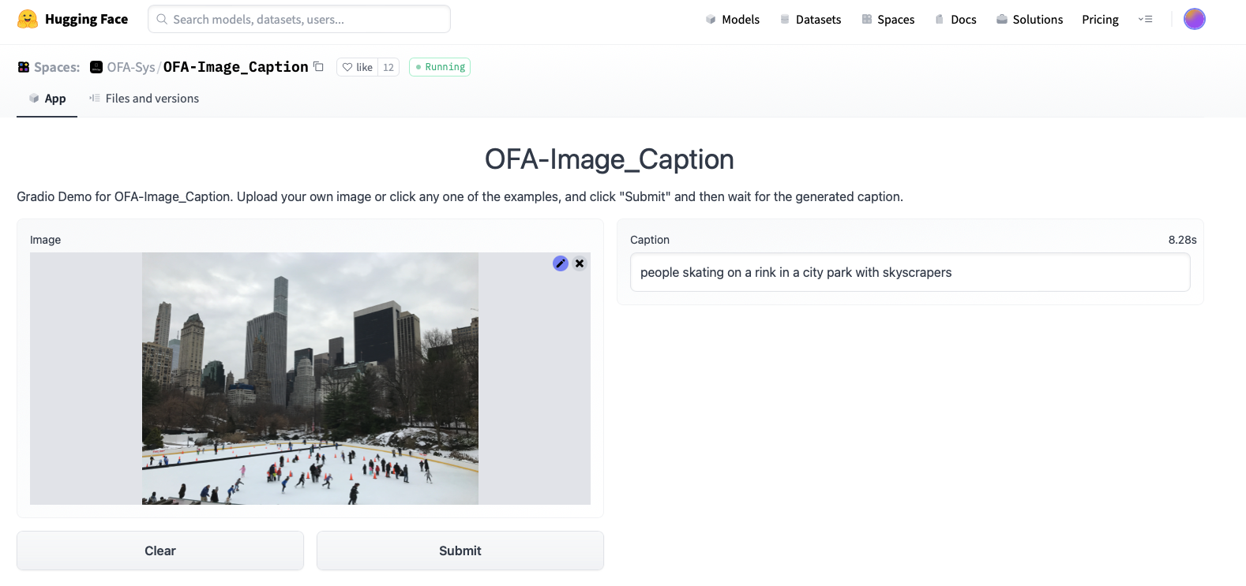Click the Gradio Demo description text
The height and width of the screenshot is (586, 1246).
click(460, 196)
